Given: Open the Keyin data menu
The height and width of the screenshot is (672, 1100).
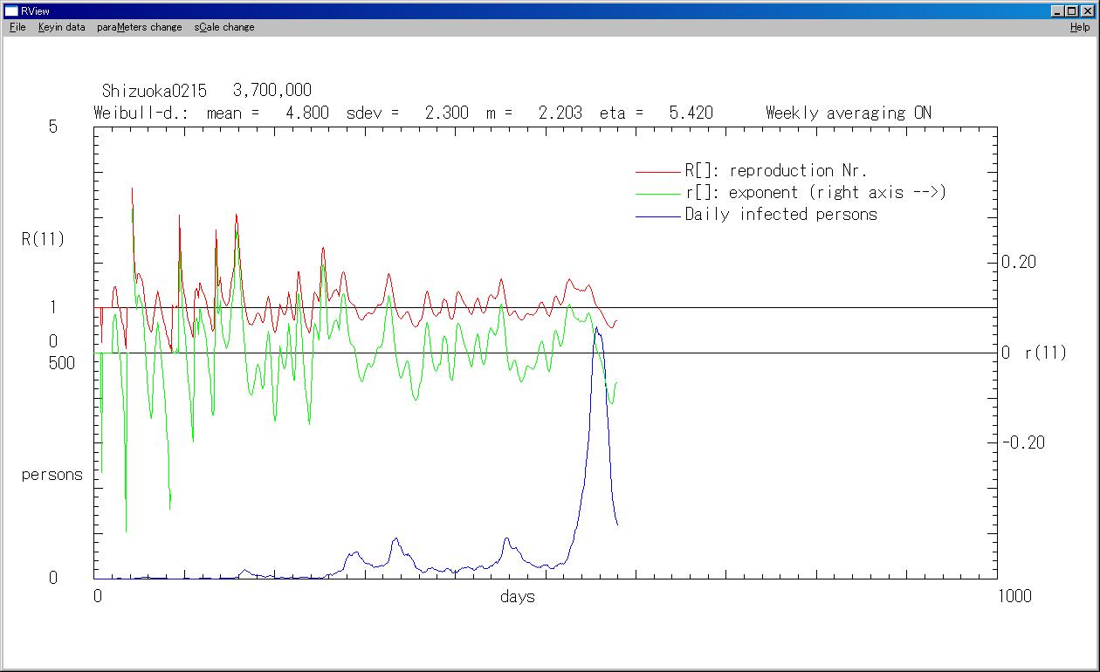Looking at the screenshot, I should pyautogui.click(x=61, y=27).
